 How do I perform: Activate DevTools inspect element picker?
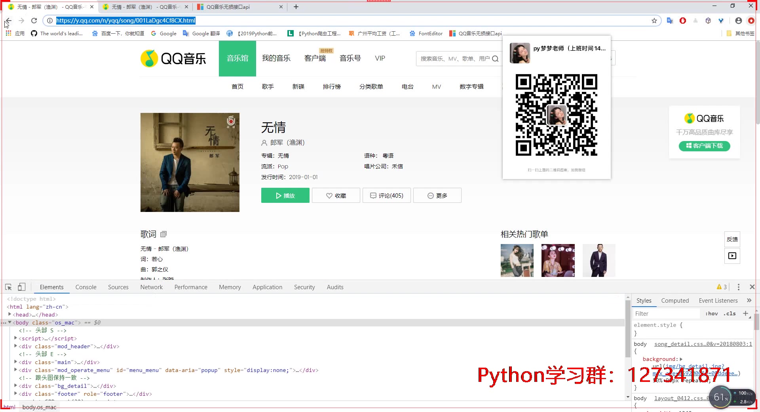(x=8, y=287)
